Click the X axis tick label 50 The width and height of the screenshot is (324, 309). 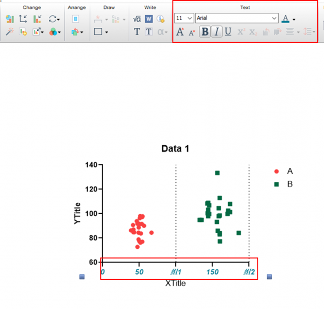139,272
